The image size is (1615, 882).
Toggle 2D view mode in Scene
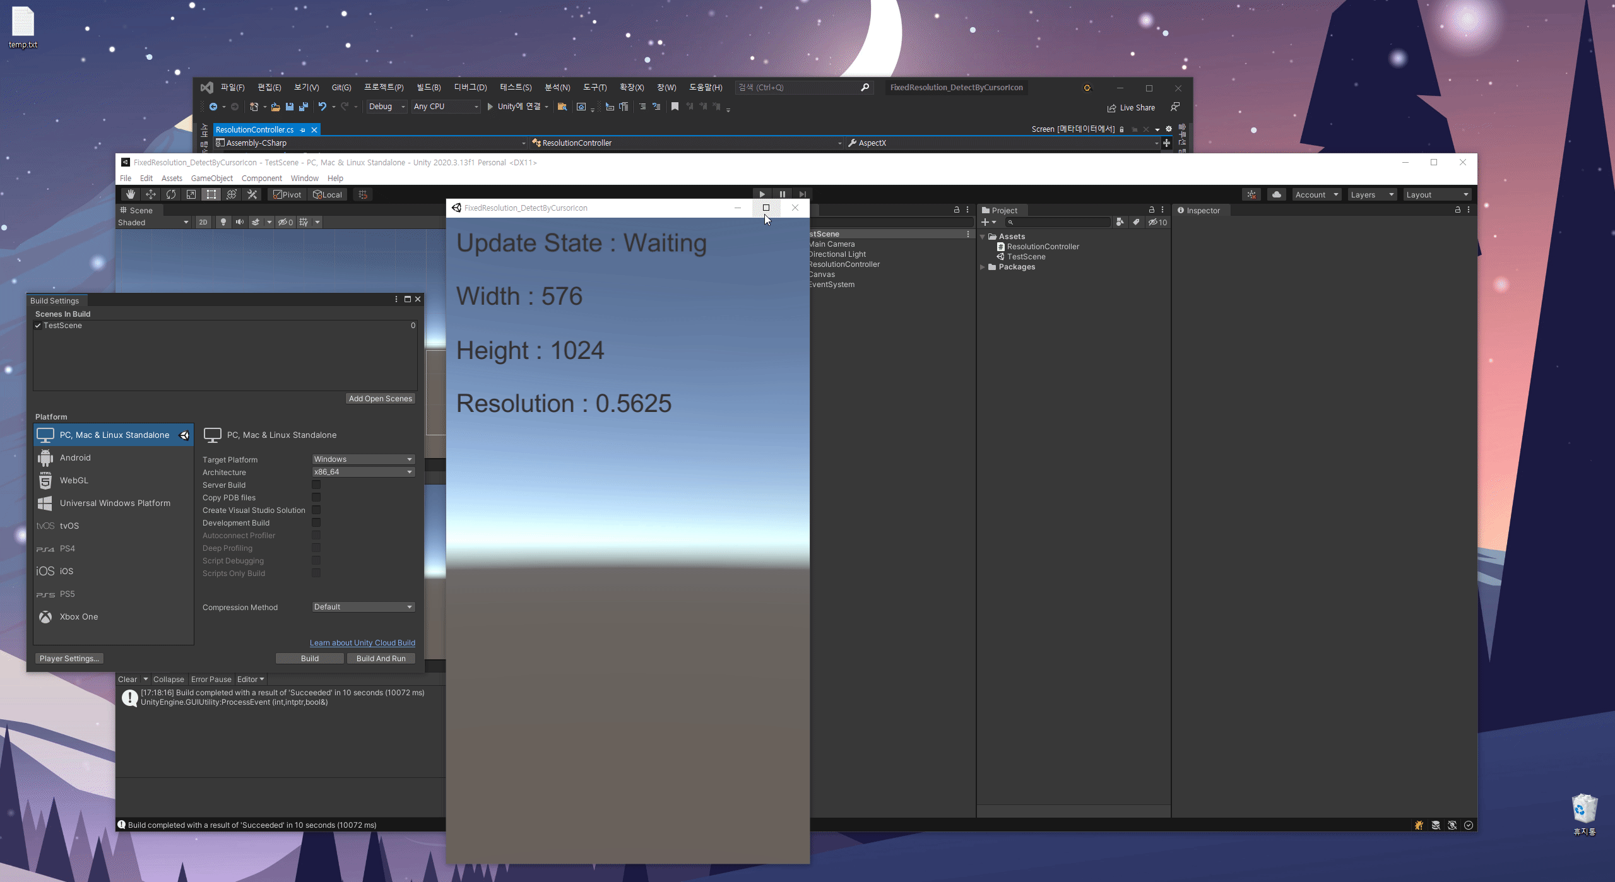203,222
